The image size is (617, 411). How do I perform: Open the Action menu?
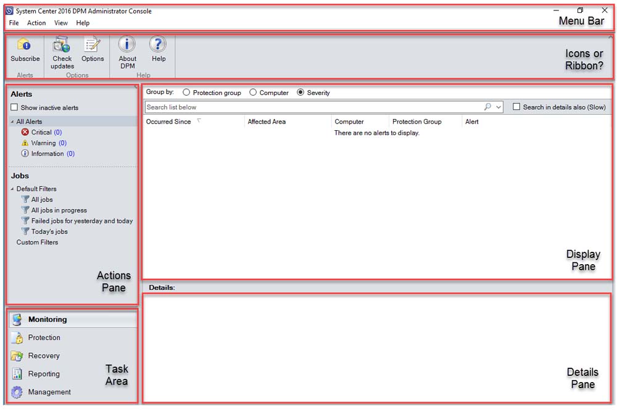click(36, 23)
